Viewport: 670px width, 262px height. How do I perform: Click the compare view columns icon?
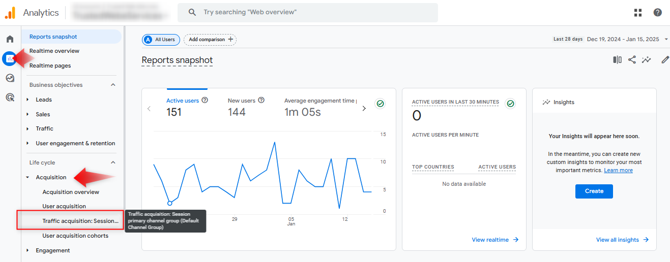click(x=617, y=60)
